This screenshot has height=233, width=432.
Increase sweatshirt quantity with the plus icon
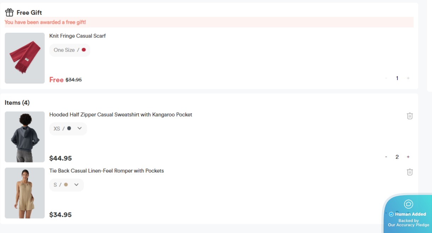tap(408, 157)
